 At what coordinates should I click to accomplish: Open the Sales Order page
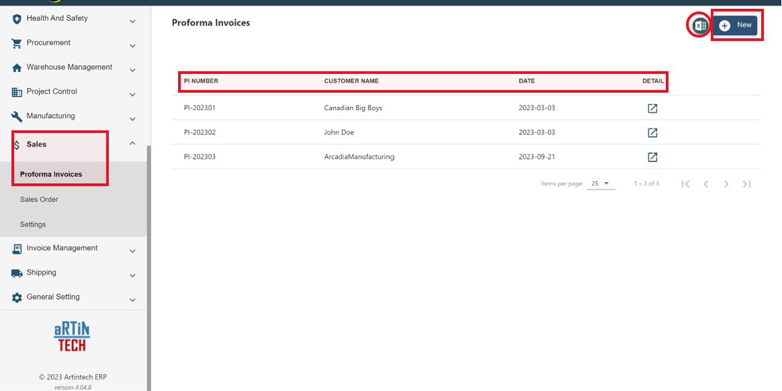[x=39, y=199]
